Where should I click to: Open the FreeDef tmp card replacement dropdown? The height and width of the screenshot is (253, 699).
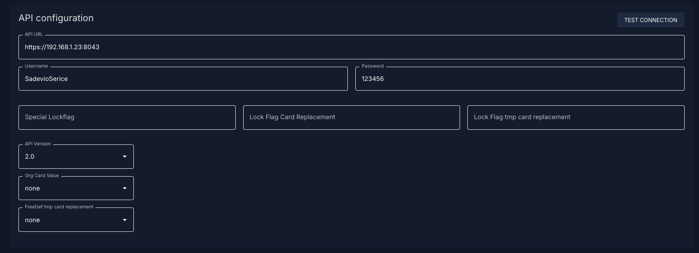click(76, 220)
